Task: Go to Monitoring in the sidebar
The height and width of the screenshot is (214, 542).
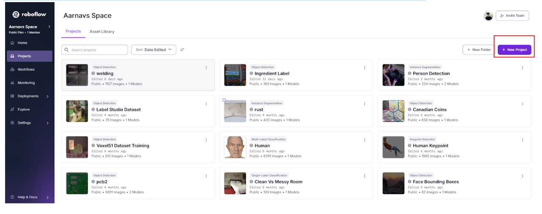Action: (x=26, y=83)
